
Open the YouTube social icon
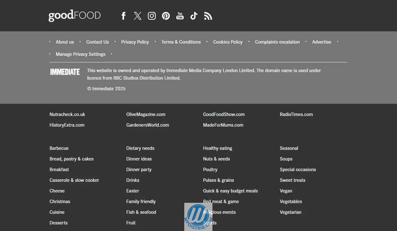(x=180, y=16)
